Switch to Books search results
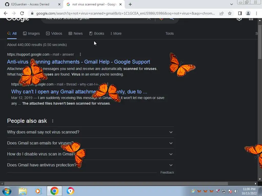 click(97, 33)
